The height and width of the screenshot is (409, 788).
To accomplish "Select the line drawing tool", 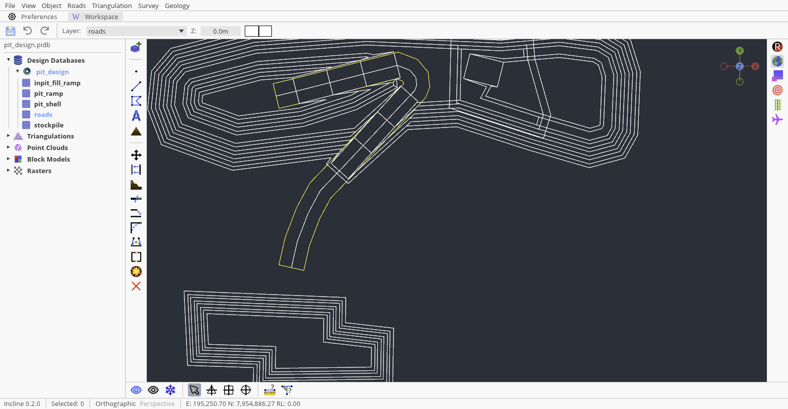I will pos(136,86).
